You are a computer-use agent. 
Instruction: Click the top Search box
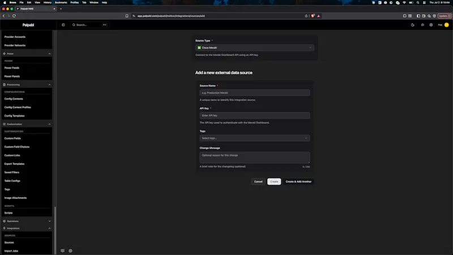click(x=89, y=25)
